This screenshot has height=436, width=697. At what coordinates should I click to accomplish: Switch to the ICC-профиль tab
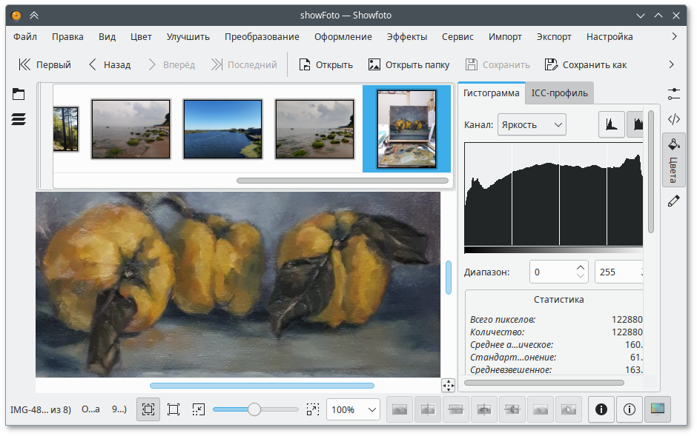click(559, 93)
